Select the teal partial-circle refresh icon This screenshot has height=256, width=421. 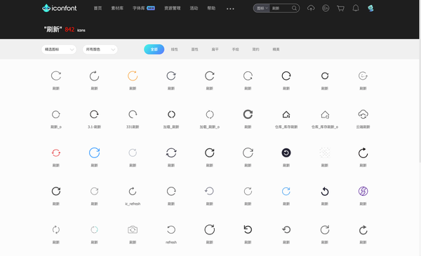click(94, 229)
